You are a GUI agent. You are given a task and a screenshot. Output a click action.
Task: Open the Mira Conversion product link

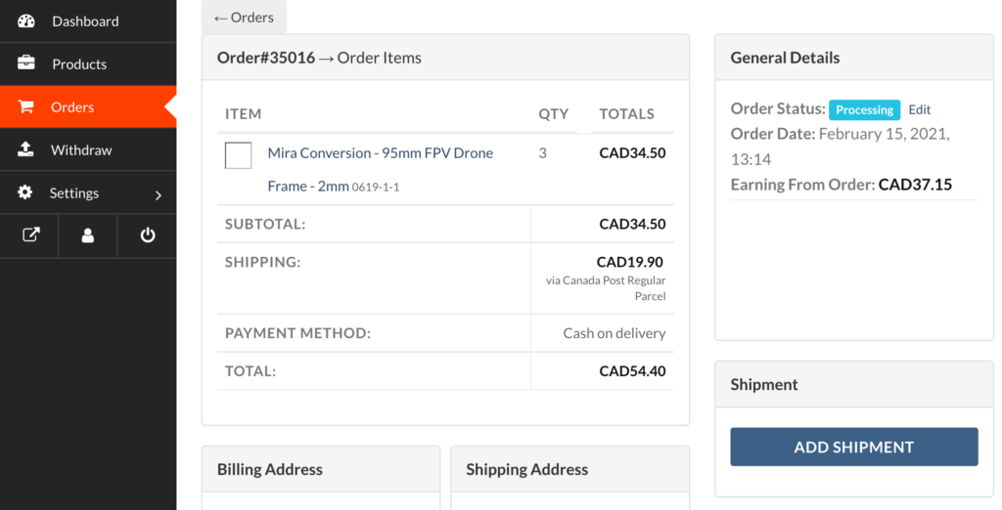(380, 153)
